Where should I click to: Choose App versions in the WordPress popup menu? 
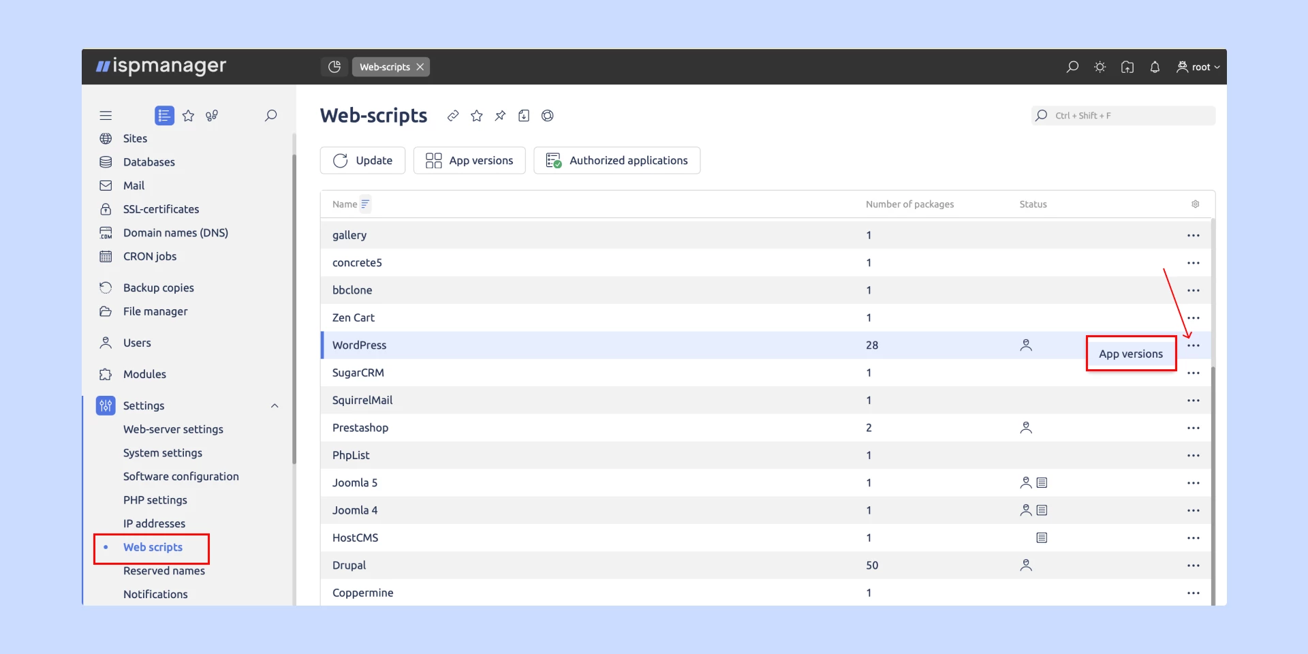[1131, 354]
